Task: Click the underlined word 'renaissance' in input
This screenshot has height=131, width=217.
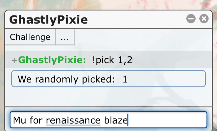Action: 73,120
